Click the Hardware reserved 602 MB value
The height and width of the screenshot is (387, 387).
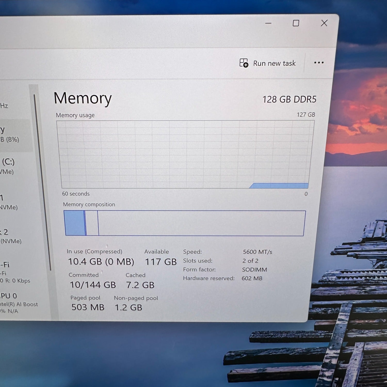pyautogui.click(x=252, y=278)
